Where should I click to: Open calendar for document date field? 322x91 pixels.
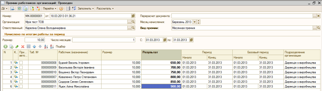point(133,16)
